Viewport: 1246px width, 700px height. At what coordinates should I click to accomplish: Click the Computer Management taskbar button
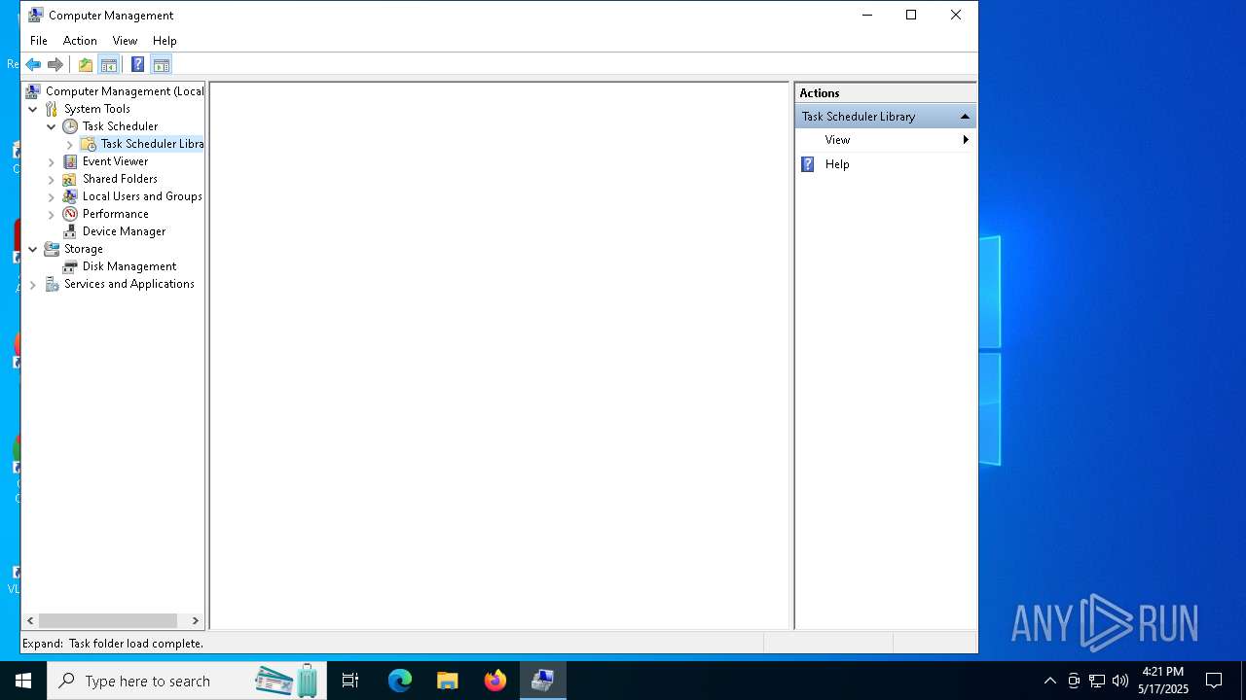tap(542, 681)
